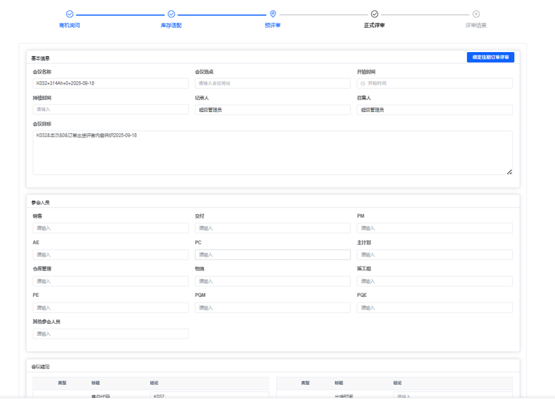Open the 交付 attendee field

tap(273, 228)
